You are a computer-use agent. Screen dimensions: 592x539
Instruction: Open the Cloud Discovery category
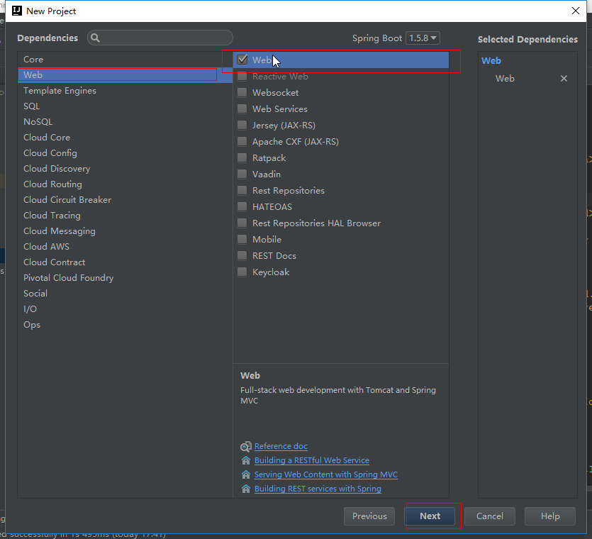click(125, 169)
